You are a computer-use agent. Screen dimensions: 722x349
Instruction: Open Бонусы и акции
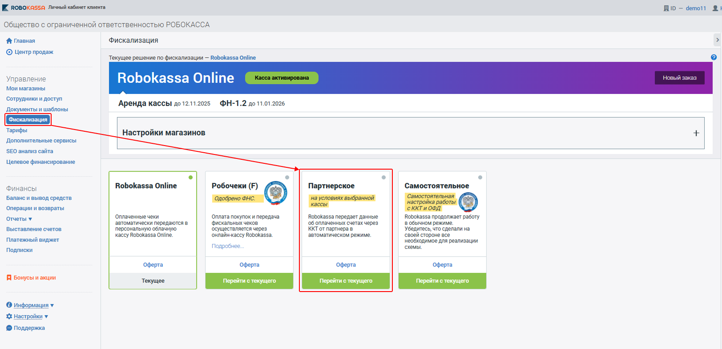[35, 277]
